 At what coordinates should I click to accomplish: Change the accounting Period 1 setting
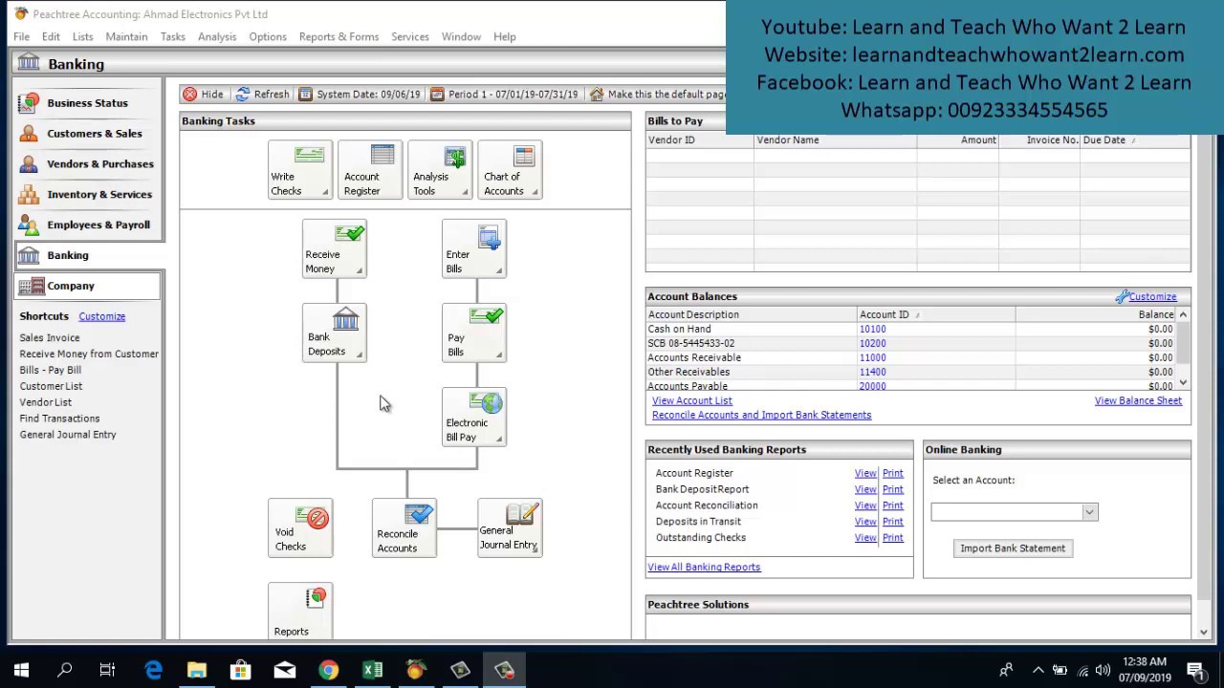coord(504,94)
